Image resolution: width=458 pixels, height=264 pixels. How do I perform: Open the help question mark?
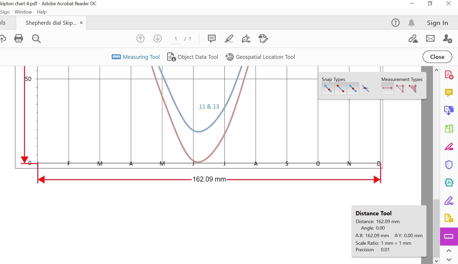pos(395,23)
